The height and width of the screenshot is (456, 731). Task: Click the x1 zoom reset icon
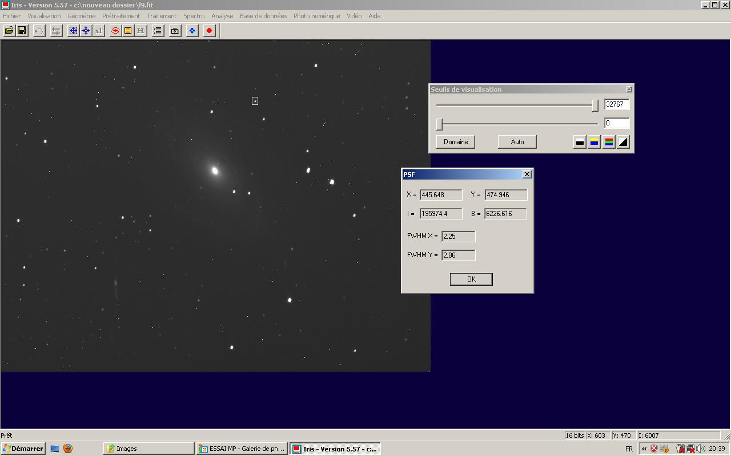(x=98, y=31)
